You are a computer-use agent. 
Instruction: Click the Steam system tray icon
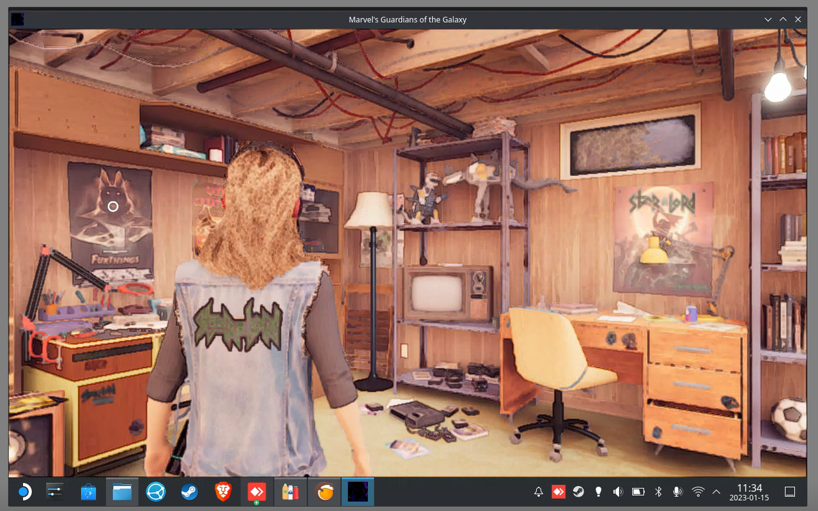tap(578, 492)
